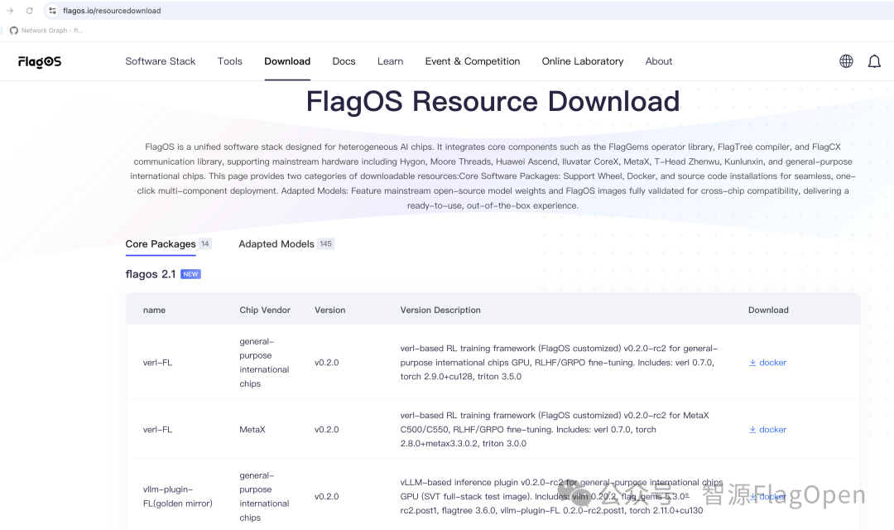Open the Learn menu
The image size is (894, 530).
(390, 61)
